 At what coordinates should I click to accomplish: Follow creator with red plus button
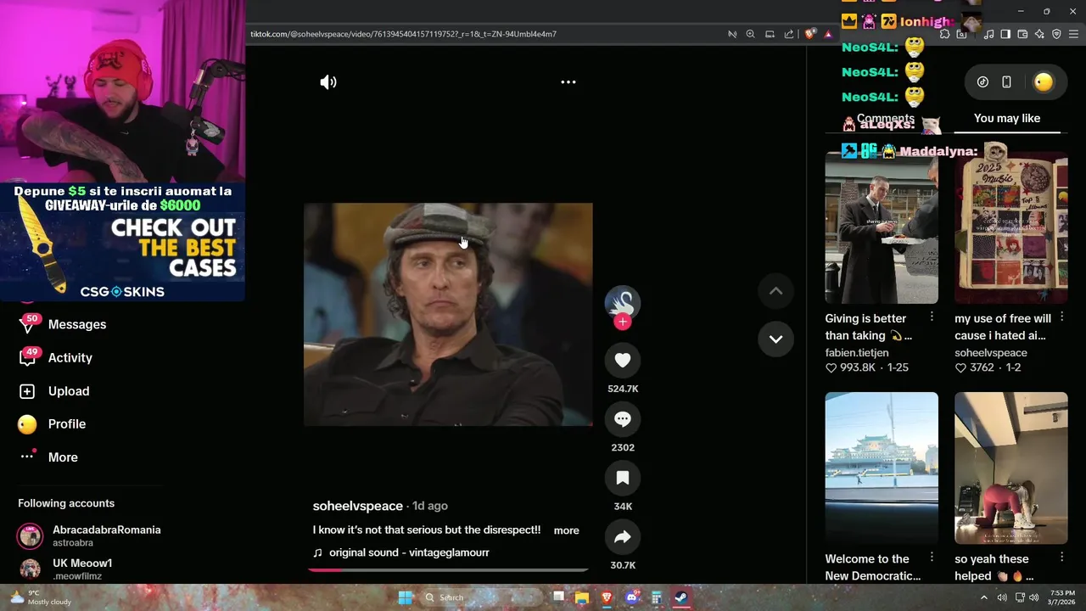coord(623,322)
